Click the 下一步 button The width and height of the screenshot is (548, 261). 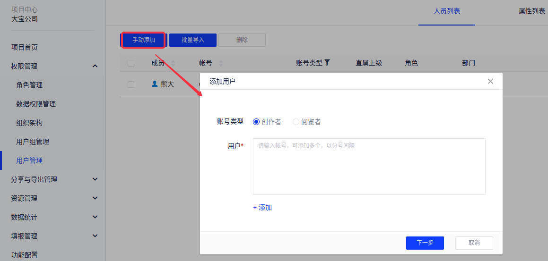coord(425,243)
